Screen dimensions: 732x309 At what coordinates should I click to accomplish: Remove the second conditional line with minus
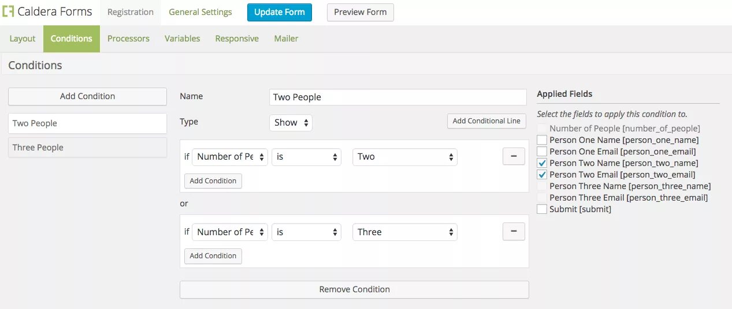coord(514,232)
